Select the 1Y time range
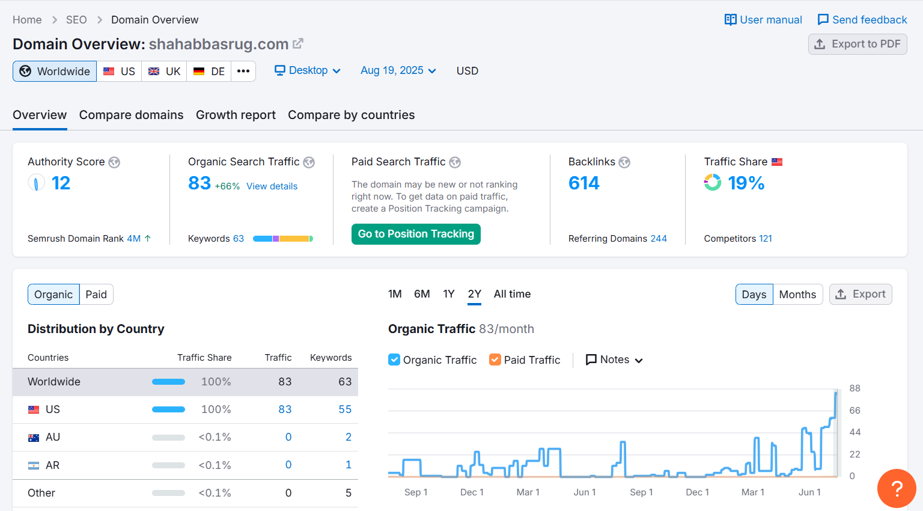923x511 pixels. (x=448, y=294)
